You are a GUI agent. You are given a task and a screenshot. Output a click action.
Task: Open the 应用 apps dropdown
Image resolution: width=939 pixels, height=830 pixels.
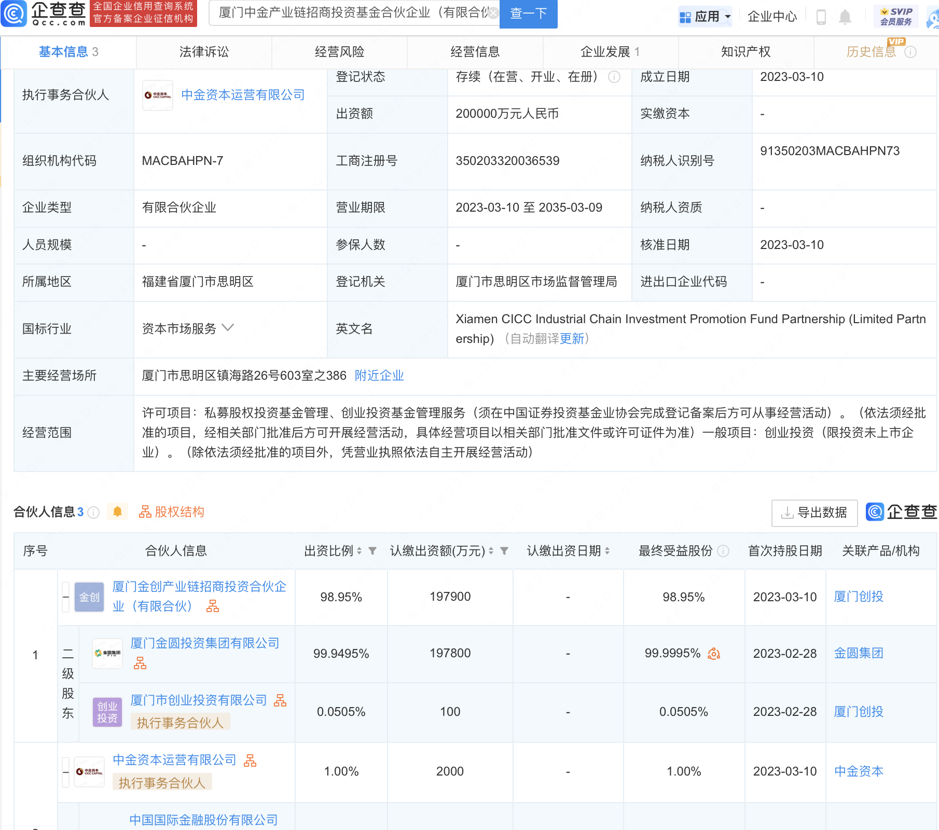705,17
